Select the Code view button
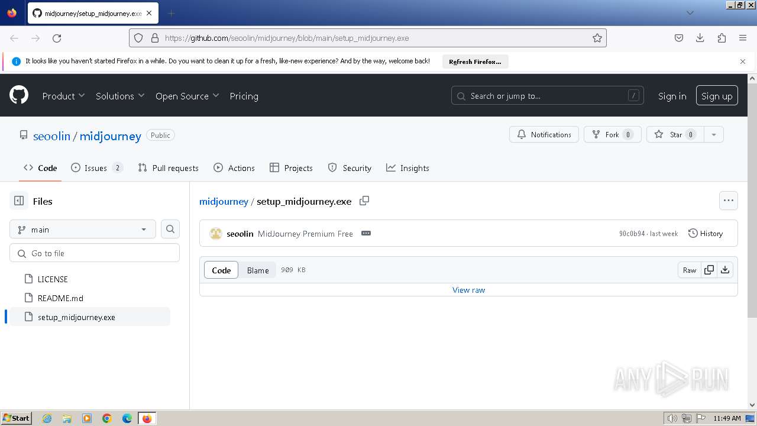The height and width of the screenshot is (426, 757). pyautogui.click(x=221, y=270)
